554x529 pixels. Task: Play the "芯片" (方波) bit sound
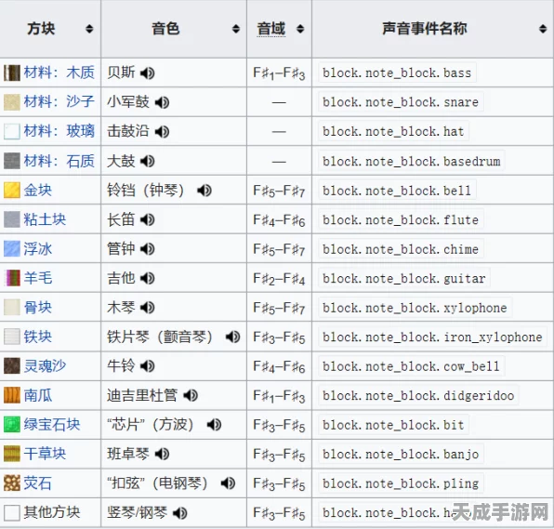(x=214, y=425)
